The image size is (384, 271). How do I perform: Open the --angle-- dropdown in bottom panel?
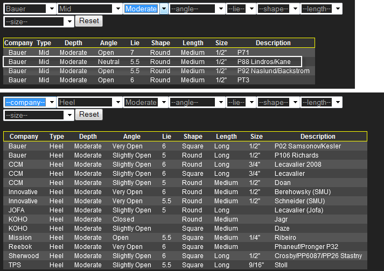(x=197, y=103)
